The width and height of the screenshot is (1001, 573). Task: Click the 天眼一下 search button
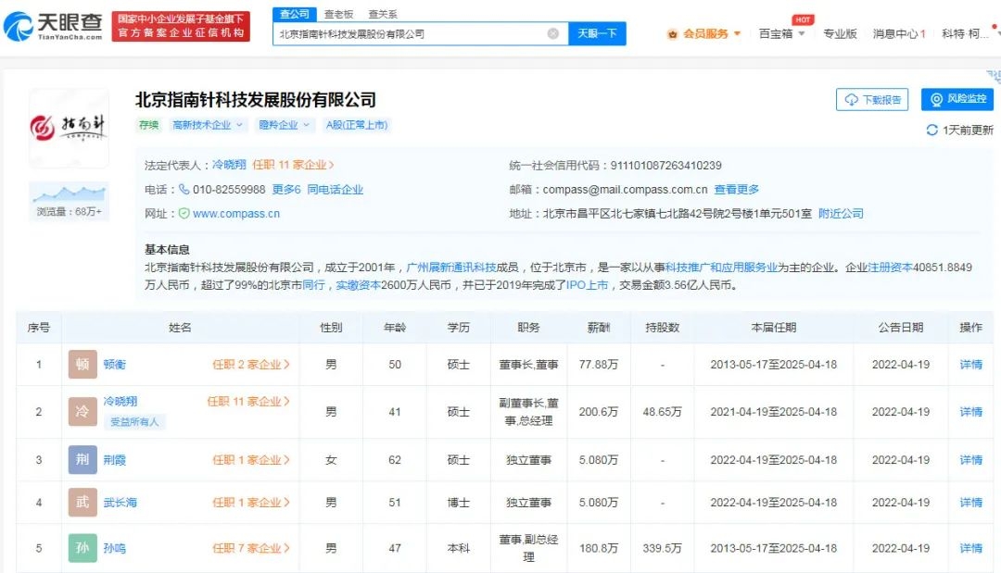coord(597,33)
